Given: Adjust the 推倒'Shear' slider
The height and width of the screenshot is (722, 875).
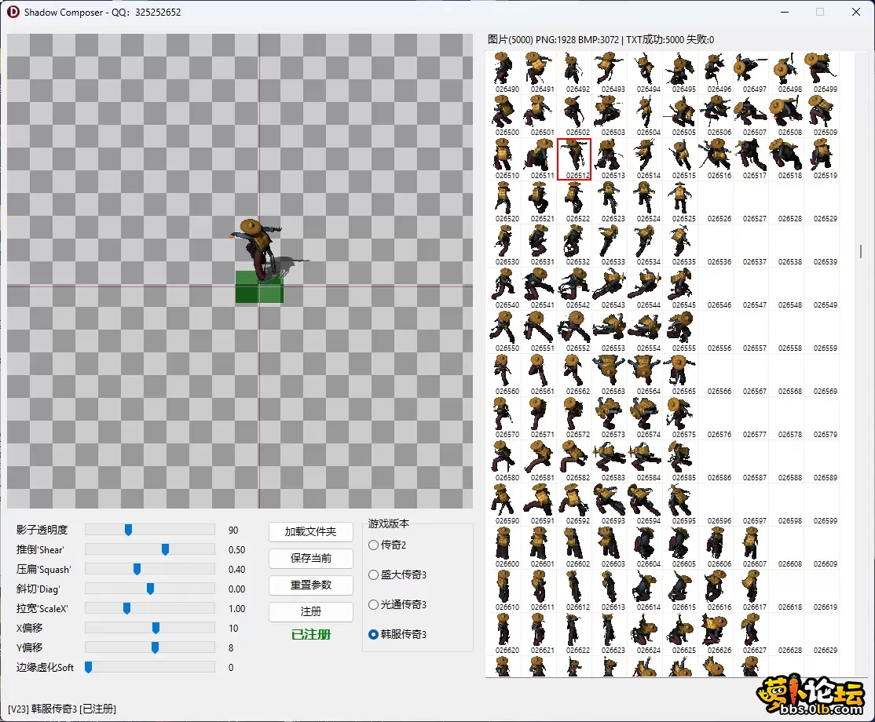Looking at the screenshot, I should pos(149,549).
